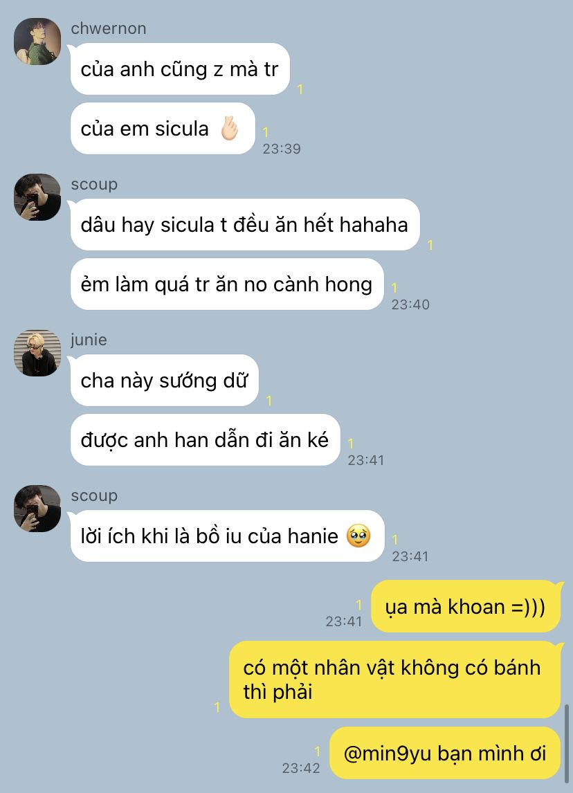Tap yellow bubble "ụa mà khoan =)))"
The height and width of the screenshot is (793, 573).
point(466,606)
